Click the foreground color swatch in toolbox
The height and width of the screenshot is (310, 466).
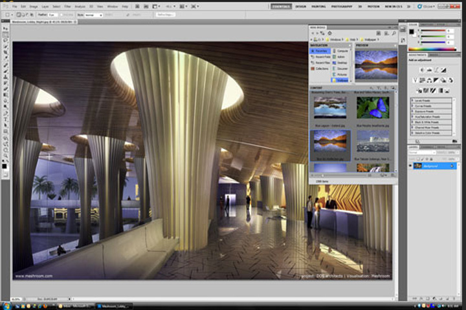click(x=5, y=166)
